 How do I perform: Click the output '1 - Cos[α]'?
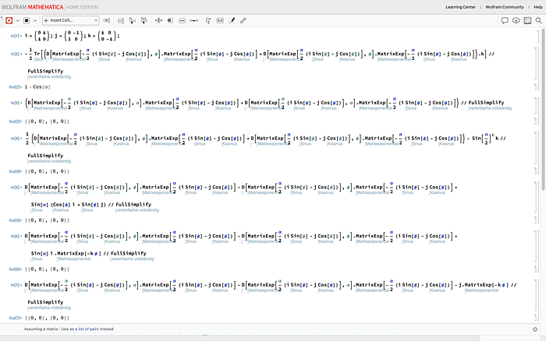(37, 87)
